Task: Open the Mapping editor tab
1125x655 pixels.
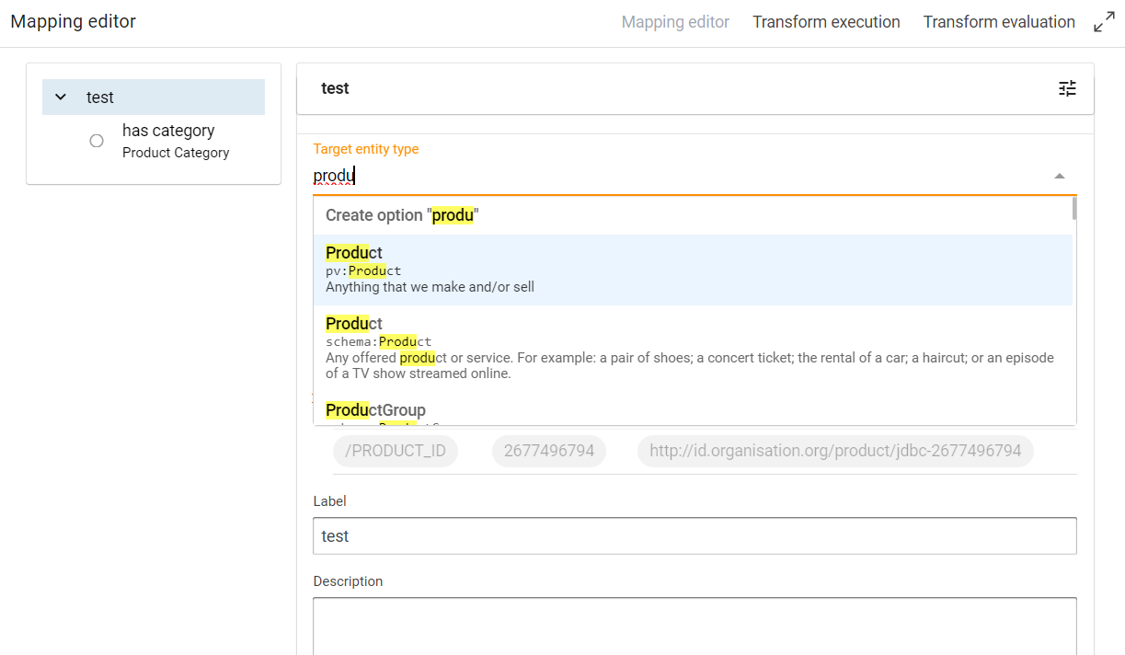Action: 675,22
